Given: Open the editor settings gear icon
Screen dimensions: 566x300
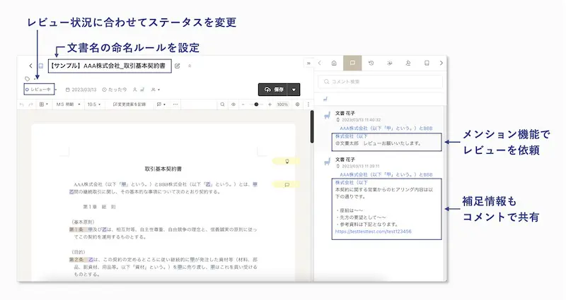Looking at the screenshot, I should [297, 104].
